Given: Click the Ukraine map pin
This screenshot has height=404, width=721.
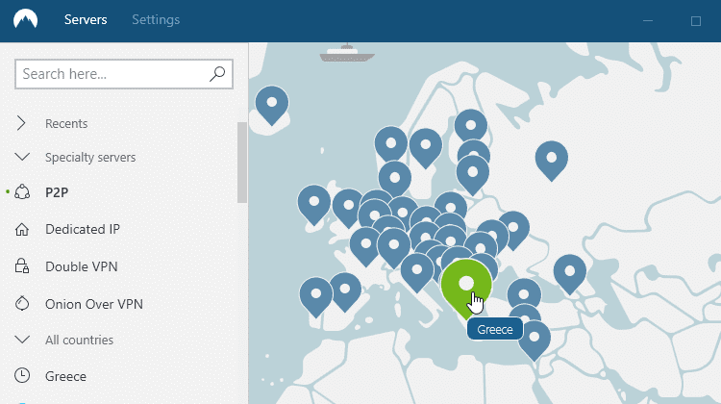Looking at the screenshot, I should point(513,230).
